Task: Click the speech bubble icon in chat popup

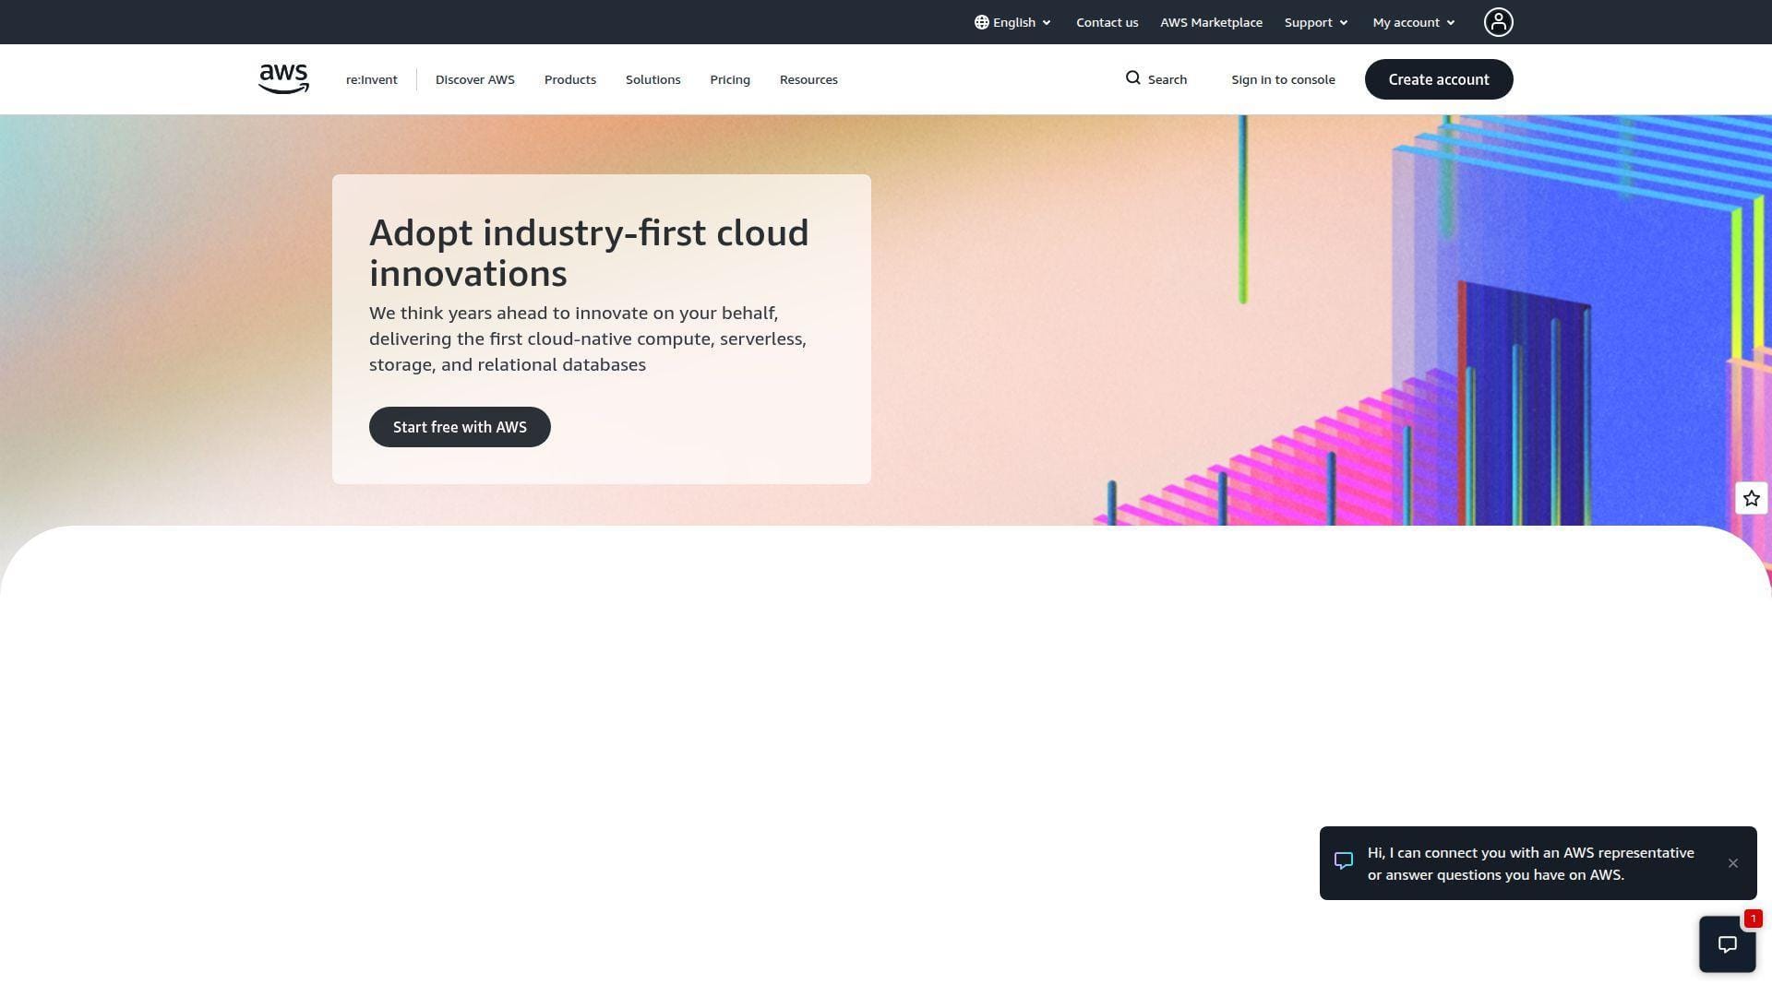Action: (x=1344, y=861)
